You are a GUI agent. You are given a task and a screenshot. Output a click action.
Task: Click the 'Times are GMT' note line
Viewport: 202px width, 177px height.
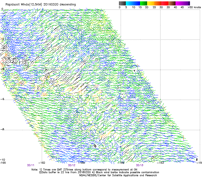tap(84, 170)
